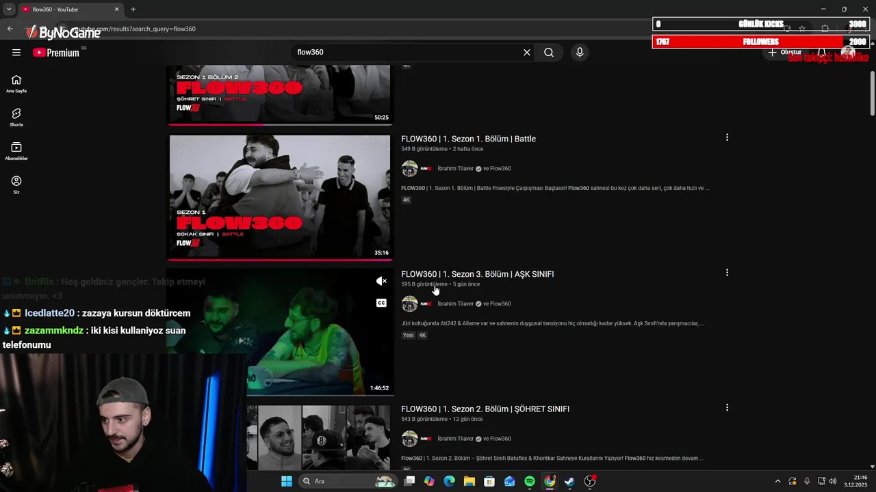Clear the flow360 search text
876x492 pixels.
click(527, 53)
